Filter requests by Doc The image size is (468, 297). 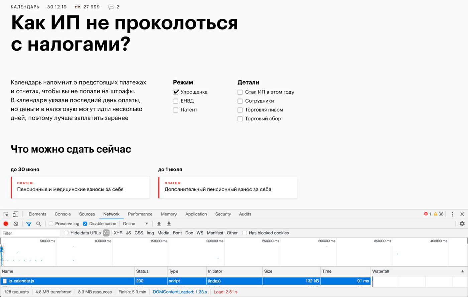(189, 233)
